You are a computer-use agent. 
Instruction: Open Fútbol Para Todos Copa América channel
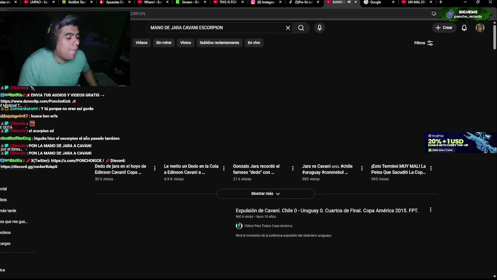click(268, 226)
